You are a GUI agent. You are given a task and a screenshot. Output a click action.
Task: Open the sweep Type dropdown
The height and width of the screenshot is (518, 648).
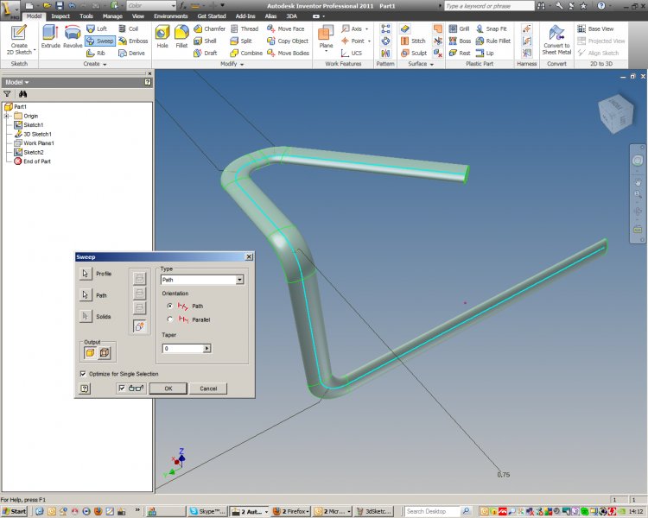tap(239, 280)
